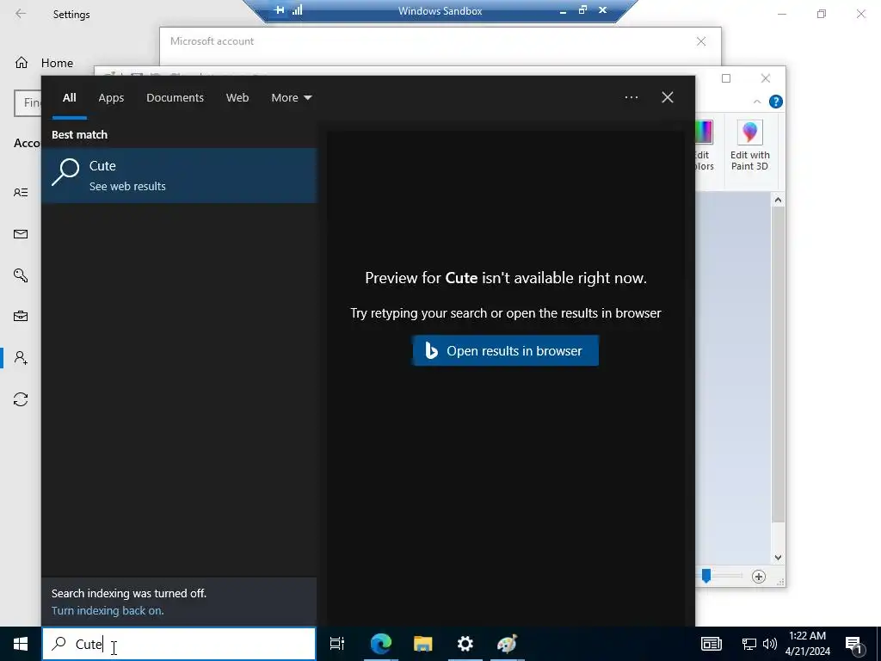Click Paint vertical scrollbar up arrow

click(778, 200)
